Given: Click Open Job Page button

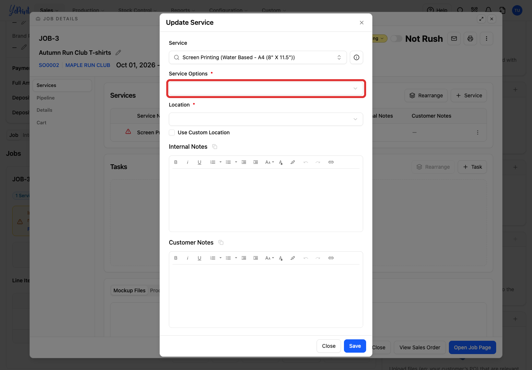Looking at the screenshot, I should pos(473,347).
